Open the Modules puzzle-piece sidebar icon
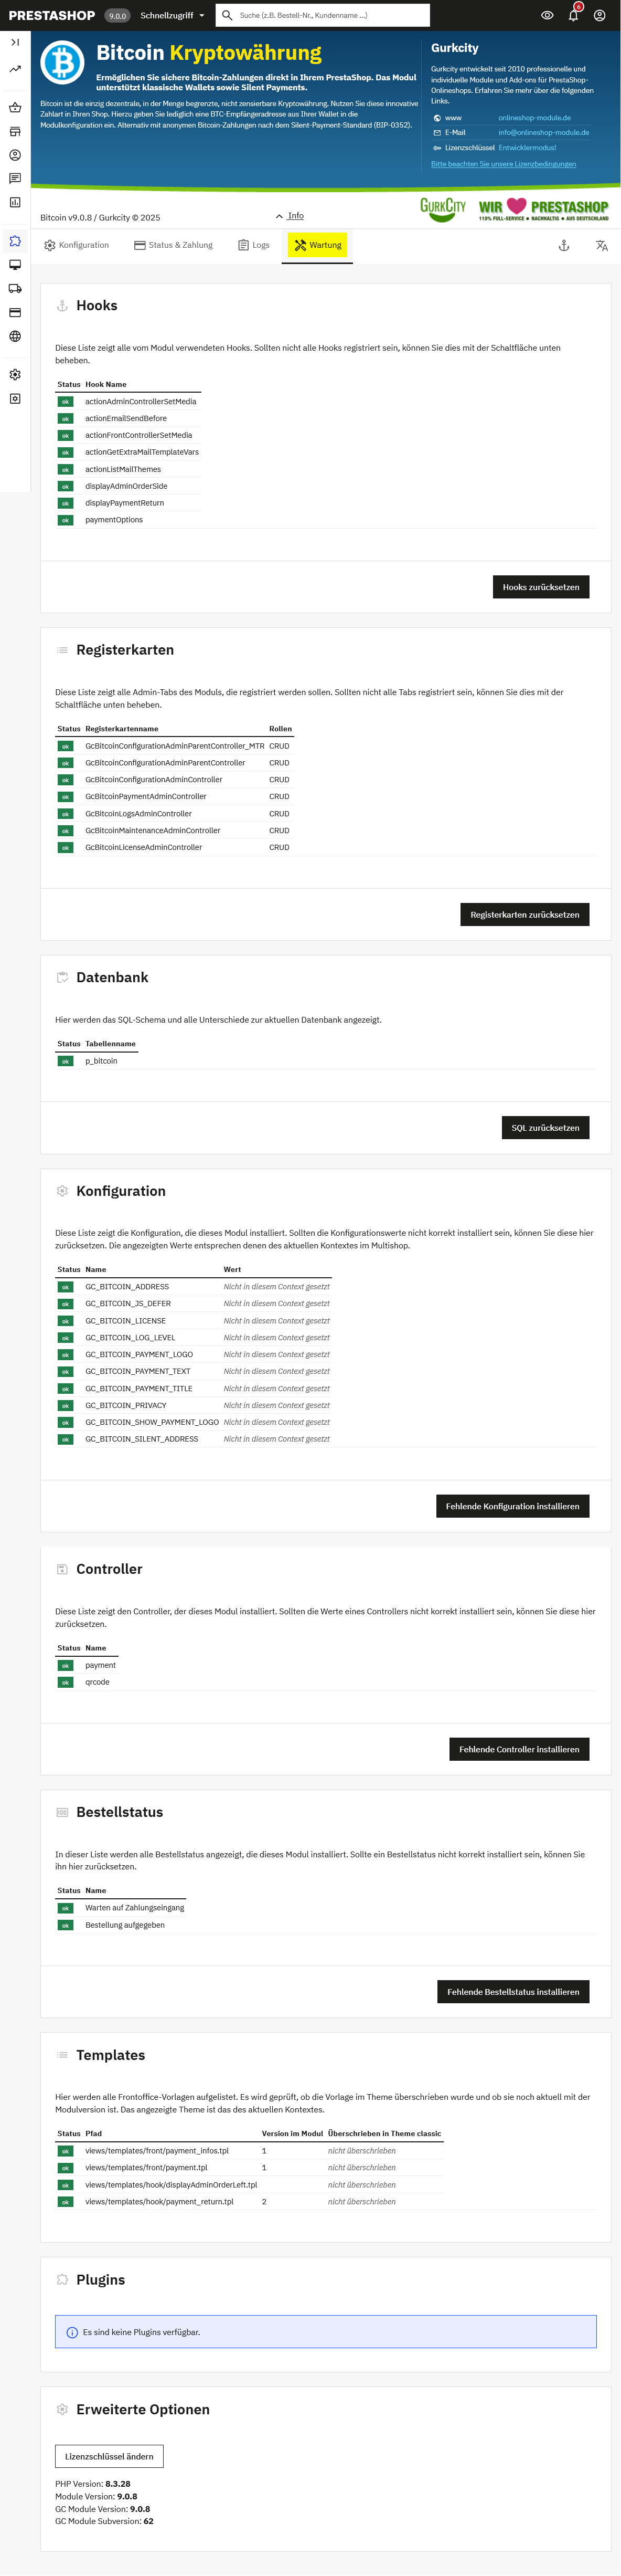Image resolution: width=621 pixels, height=2576 pixels. click(15, 241)
